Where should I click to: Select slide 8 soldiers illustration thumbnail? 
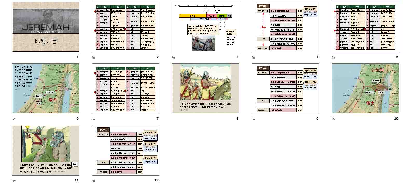[x=206, y=88]
